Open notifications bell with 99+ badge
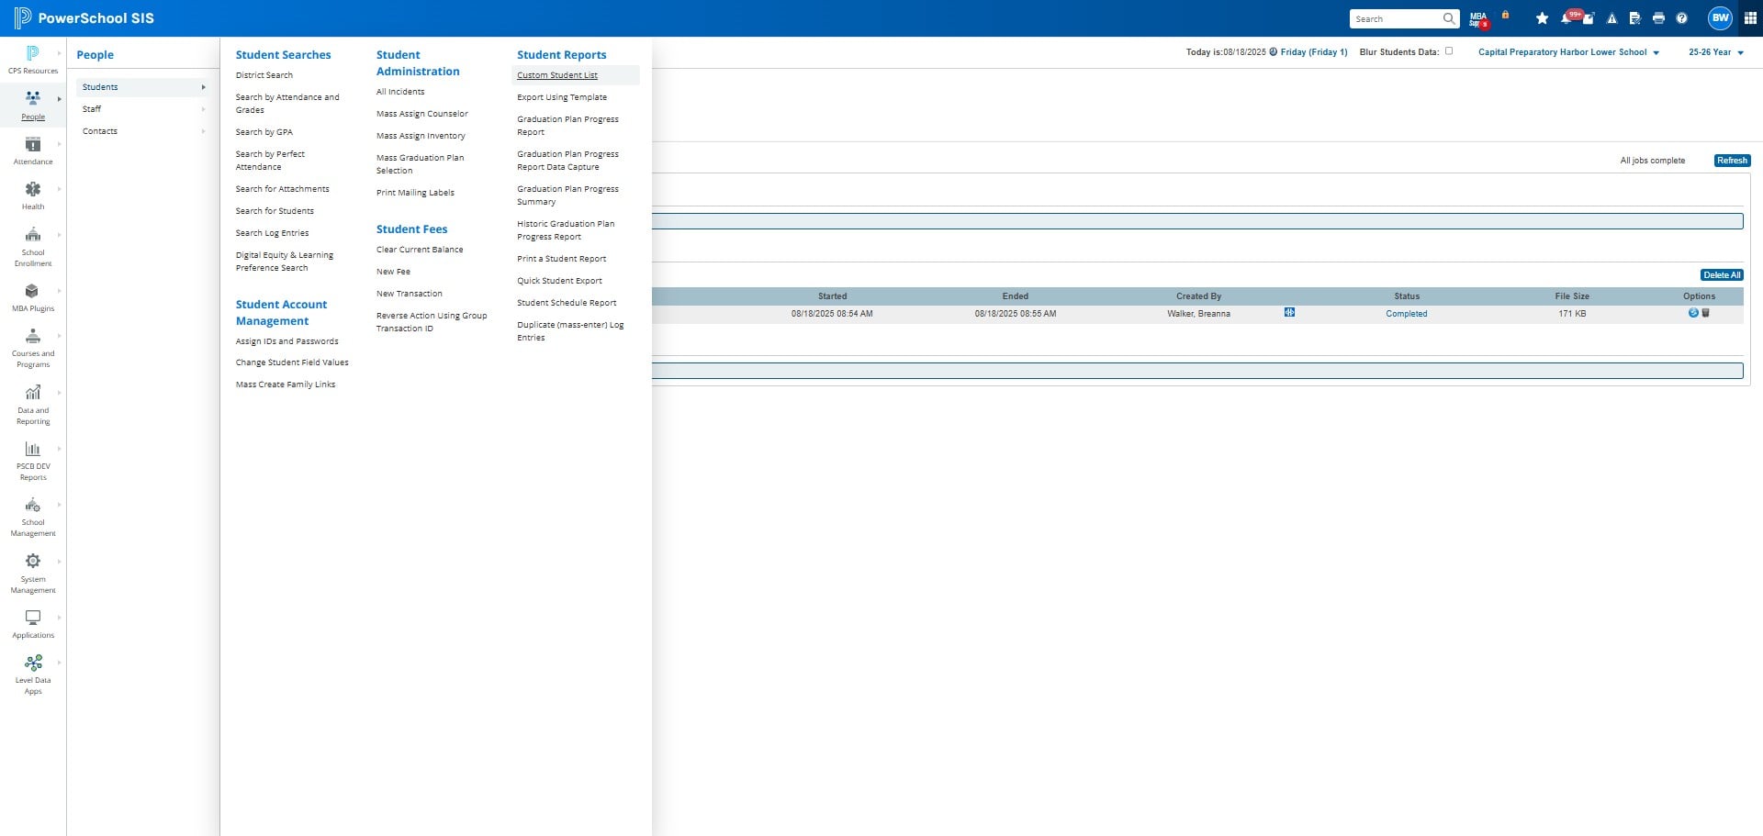The image size is (1763, 836). point(1566,18)
